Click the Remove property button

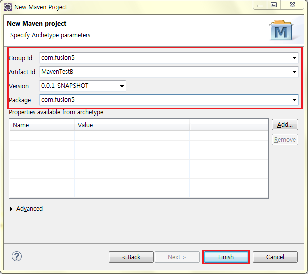(x=285, y=140)
